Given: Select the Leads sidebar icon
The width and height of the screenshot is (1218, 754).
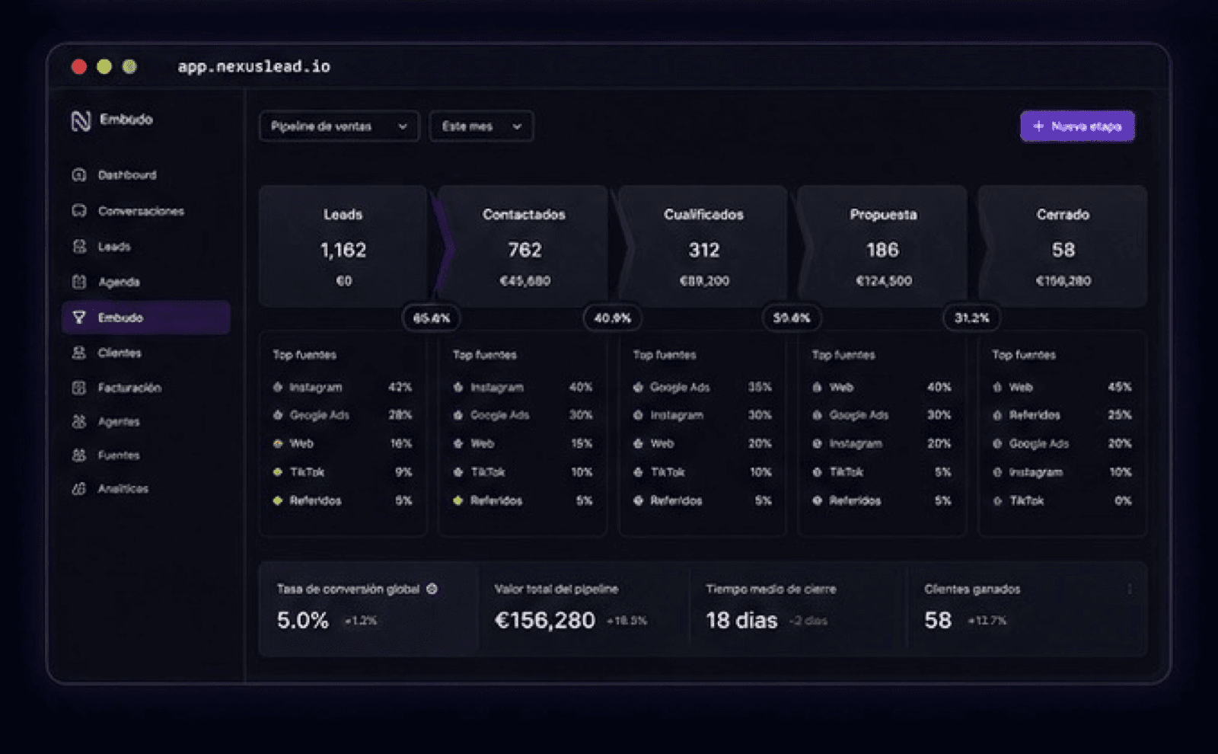Looking at the screenshot, I should pos(79,246).
